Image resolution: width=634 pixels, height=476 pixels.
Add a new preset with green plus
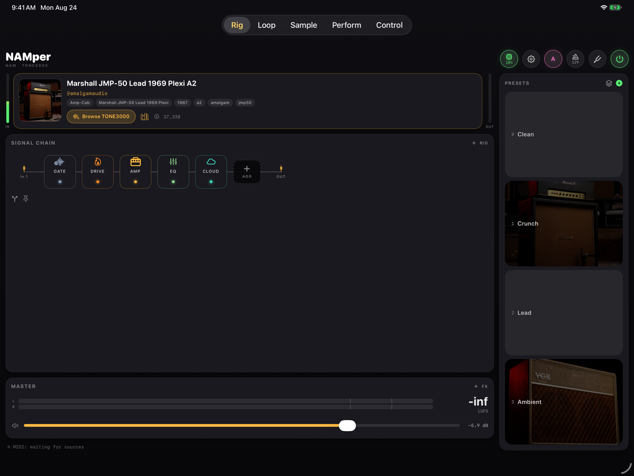(619, 83)
